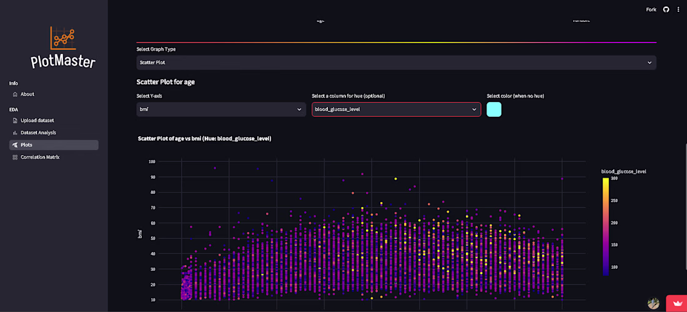Click the bar chart icon beside Dataset Analysis
The height and width of the screenshot is (312, 687).
(16, 133)
